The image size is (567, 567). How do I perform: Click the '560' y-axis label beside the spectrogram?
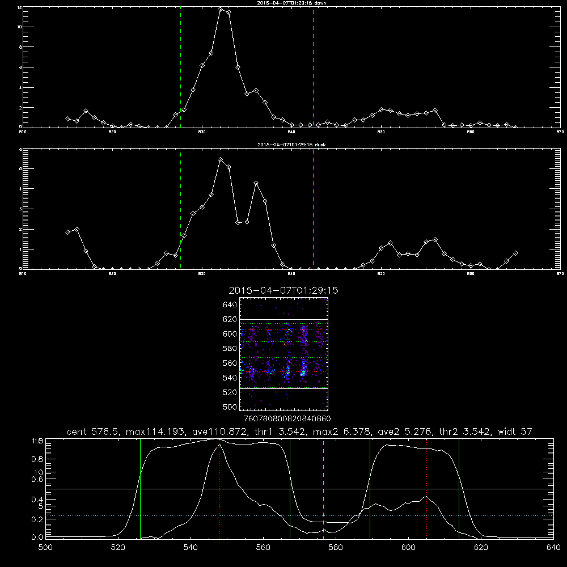point(230,363)
